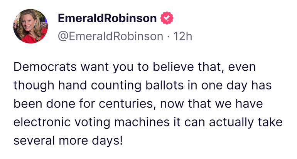This screenshot has height=159, width=297.
Task: Open the @EmeraldRobinson handle link
Action: (x=110, y=36)
